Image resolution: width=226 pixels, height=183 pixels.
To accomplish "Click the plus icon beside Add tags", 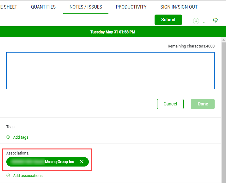I will 8,137.
